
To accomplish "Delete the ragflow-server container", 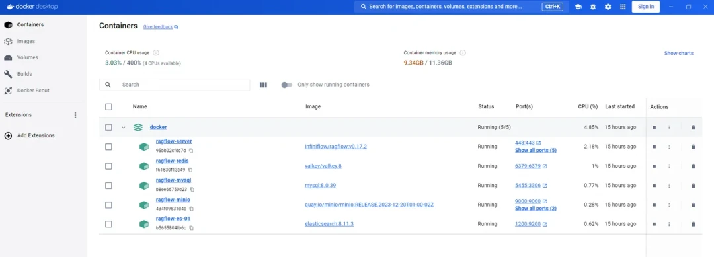I will click(x=693, y=147).
